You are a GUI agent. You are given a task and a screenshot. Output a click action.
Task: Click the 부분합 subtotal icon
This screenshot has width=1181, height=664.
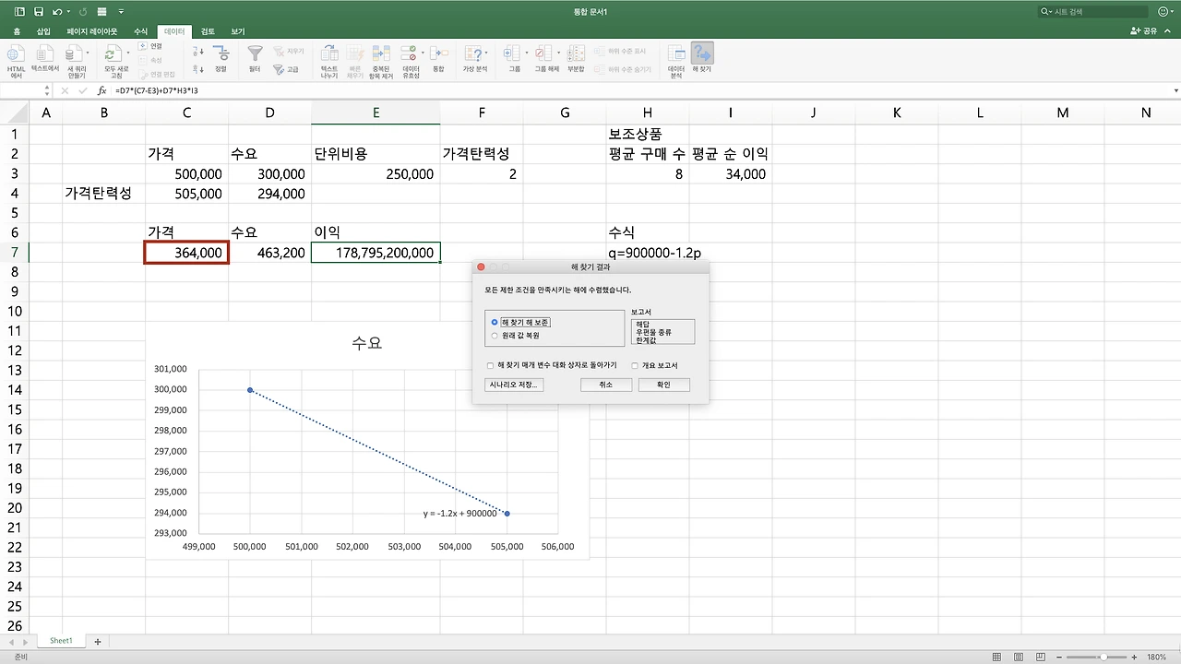576,53
